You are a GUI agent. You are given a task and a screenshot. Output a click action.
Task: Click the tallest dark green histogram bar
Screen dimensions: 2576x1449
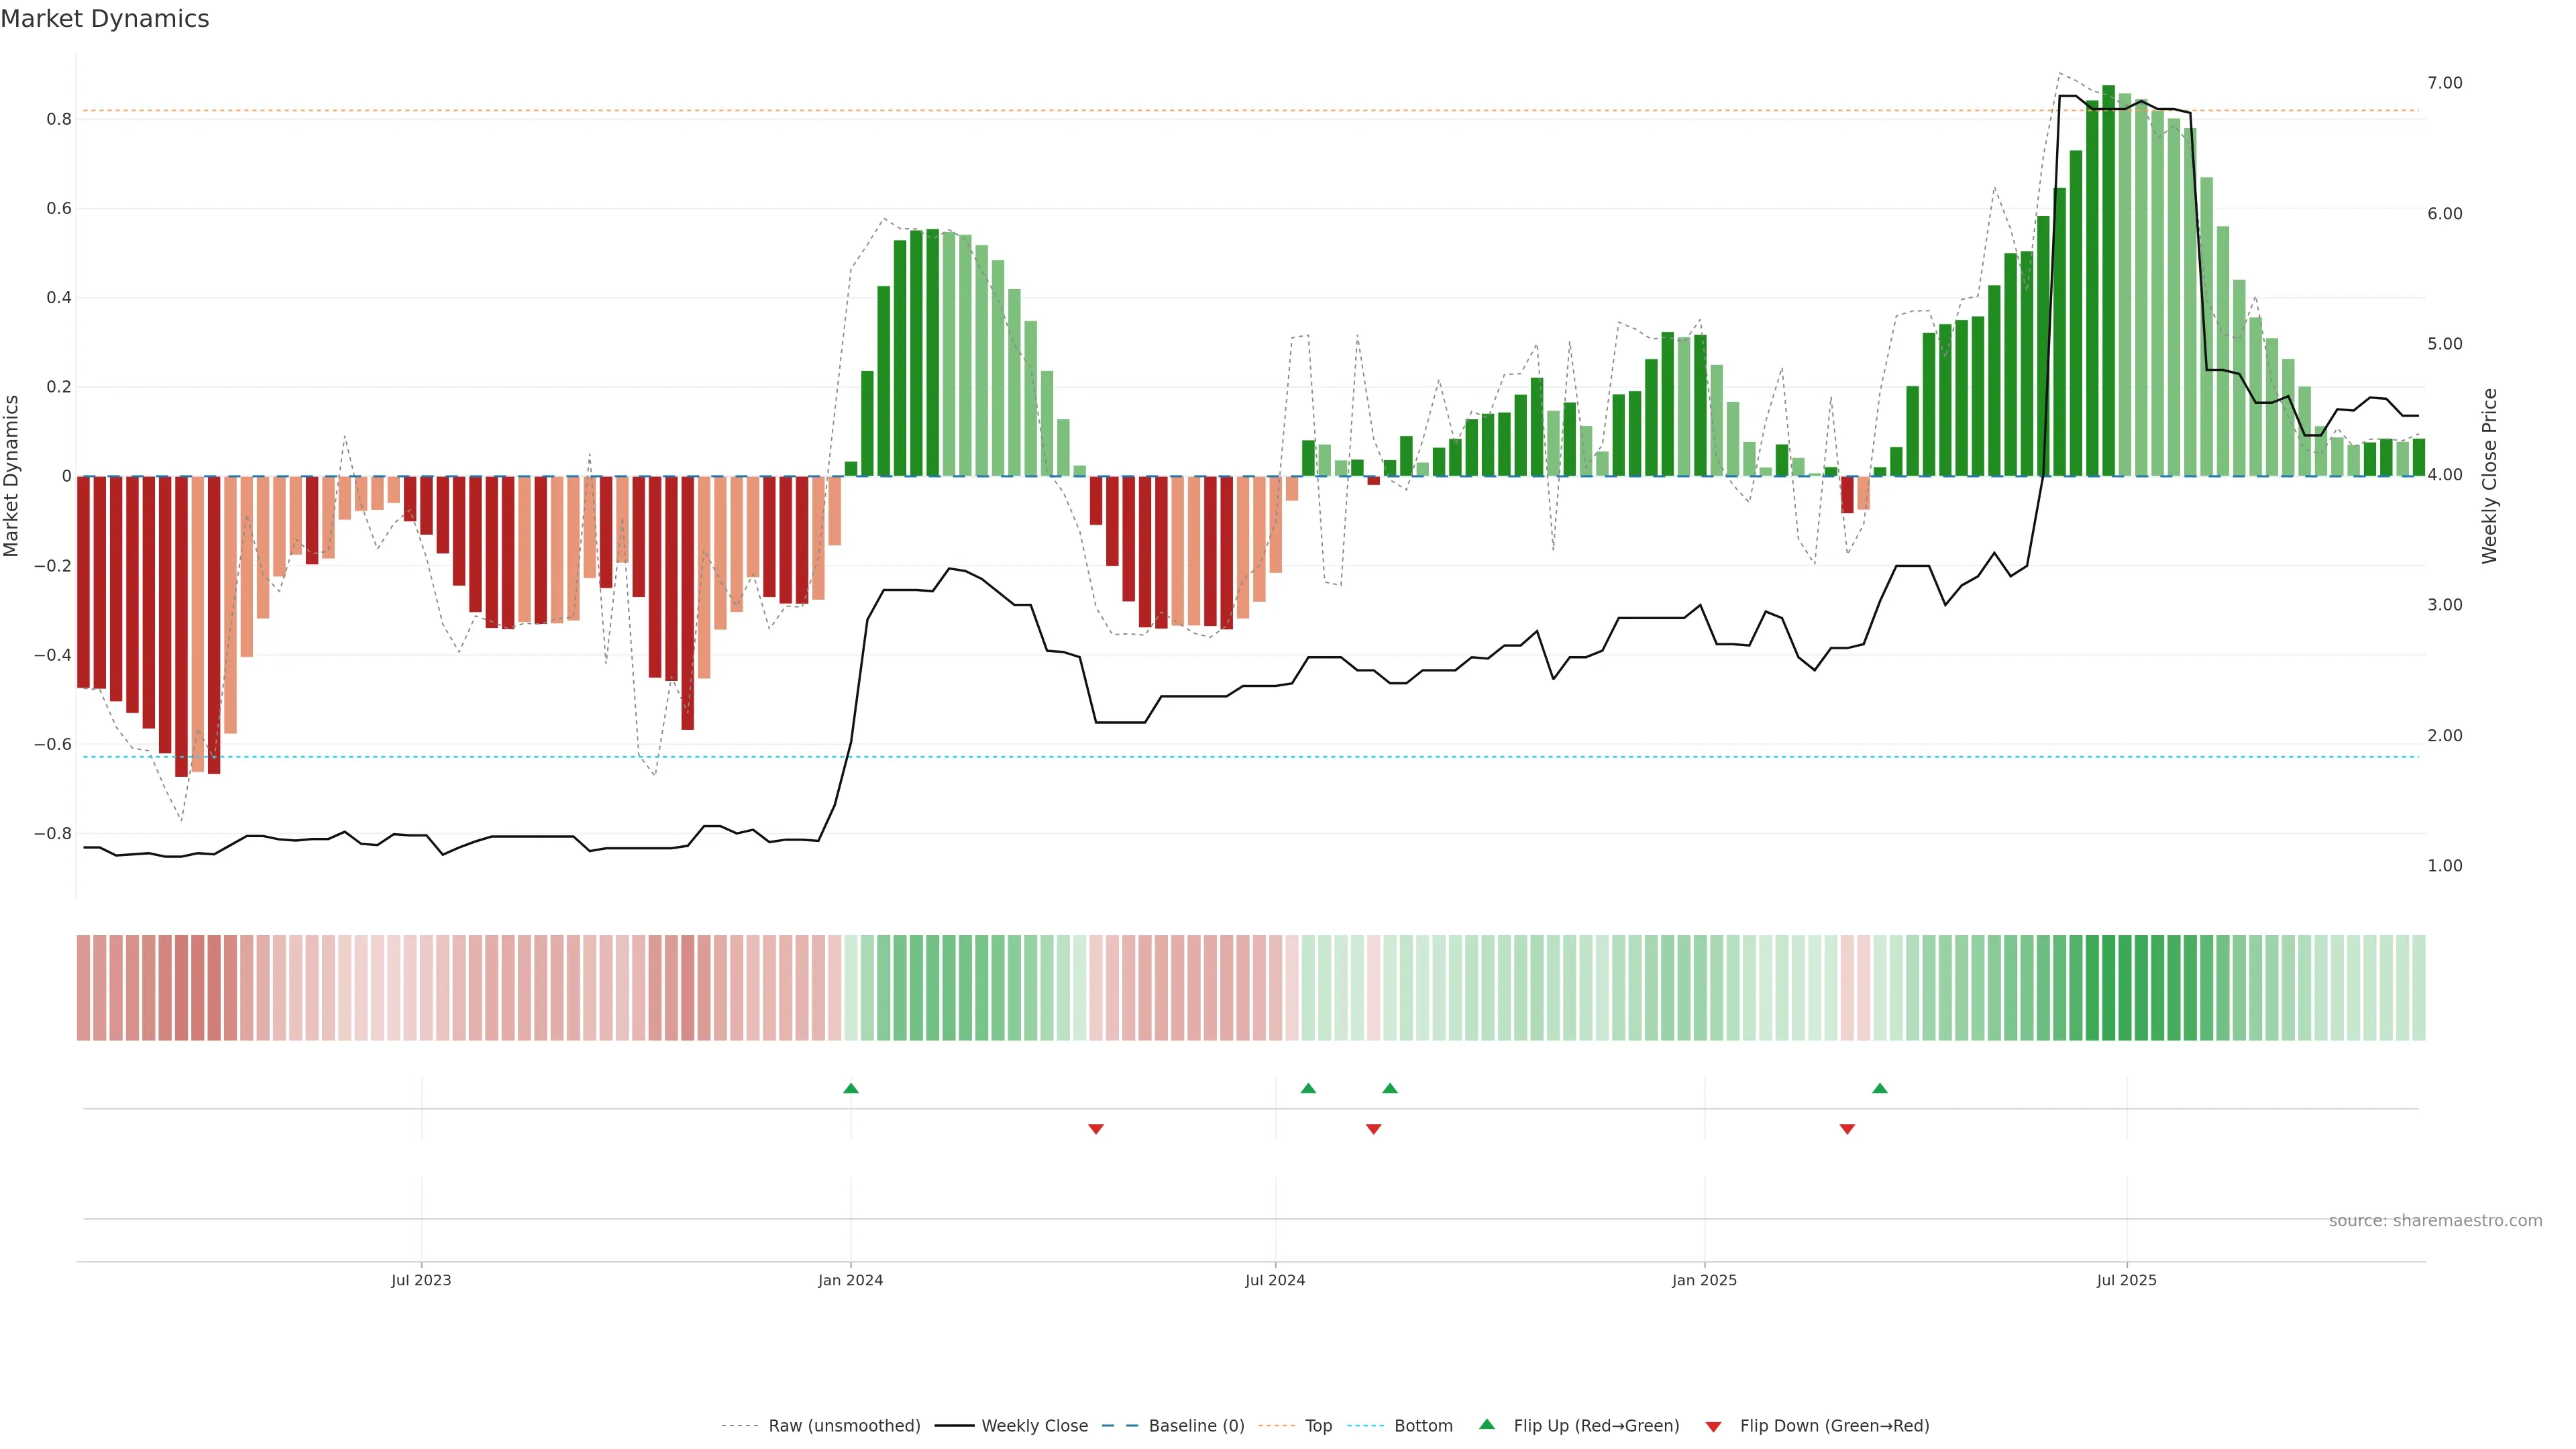pyautogui.click(x=2109, y=280)
